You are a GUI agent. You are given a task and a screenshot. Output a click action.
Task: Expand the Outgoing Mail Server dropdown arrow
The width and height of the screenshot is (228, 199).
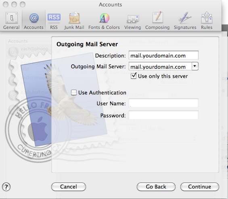pyautogui.click(x=195, y=66)
